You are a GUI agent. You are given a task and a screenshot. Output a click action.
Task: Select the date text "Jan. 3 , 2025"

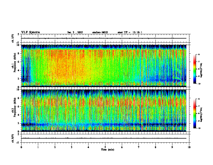coord(75,32)
